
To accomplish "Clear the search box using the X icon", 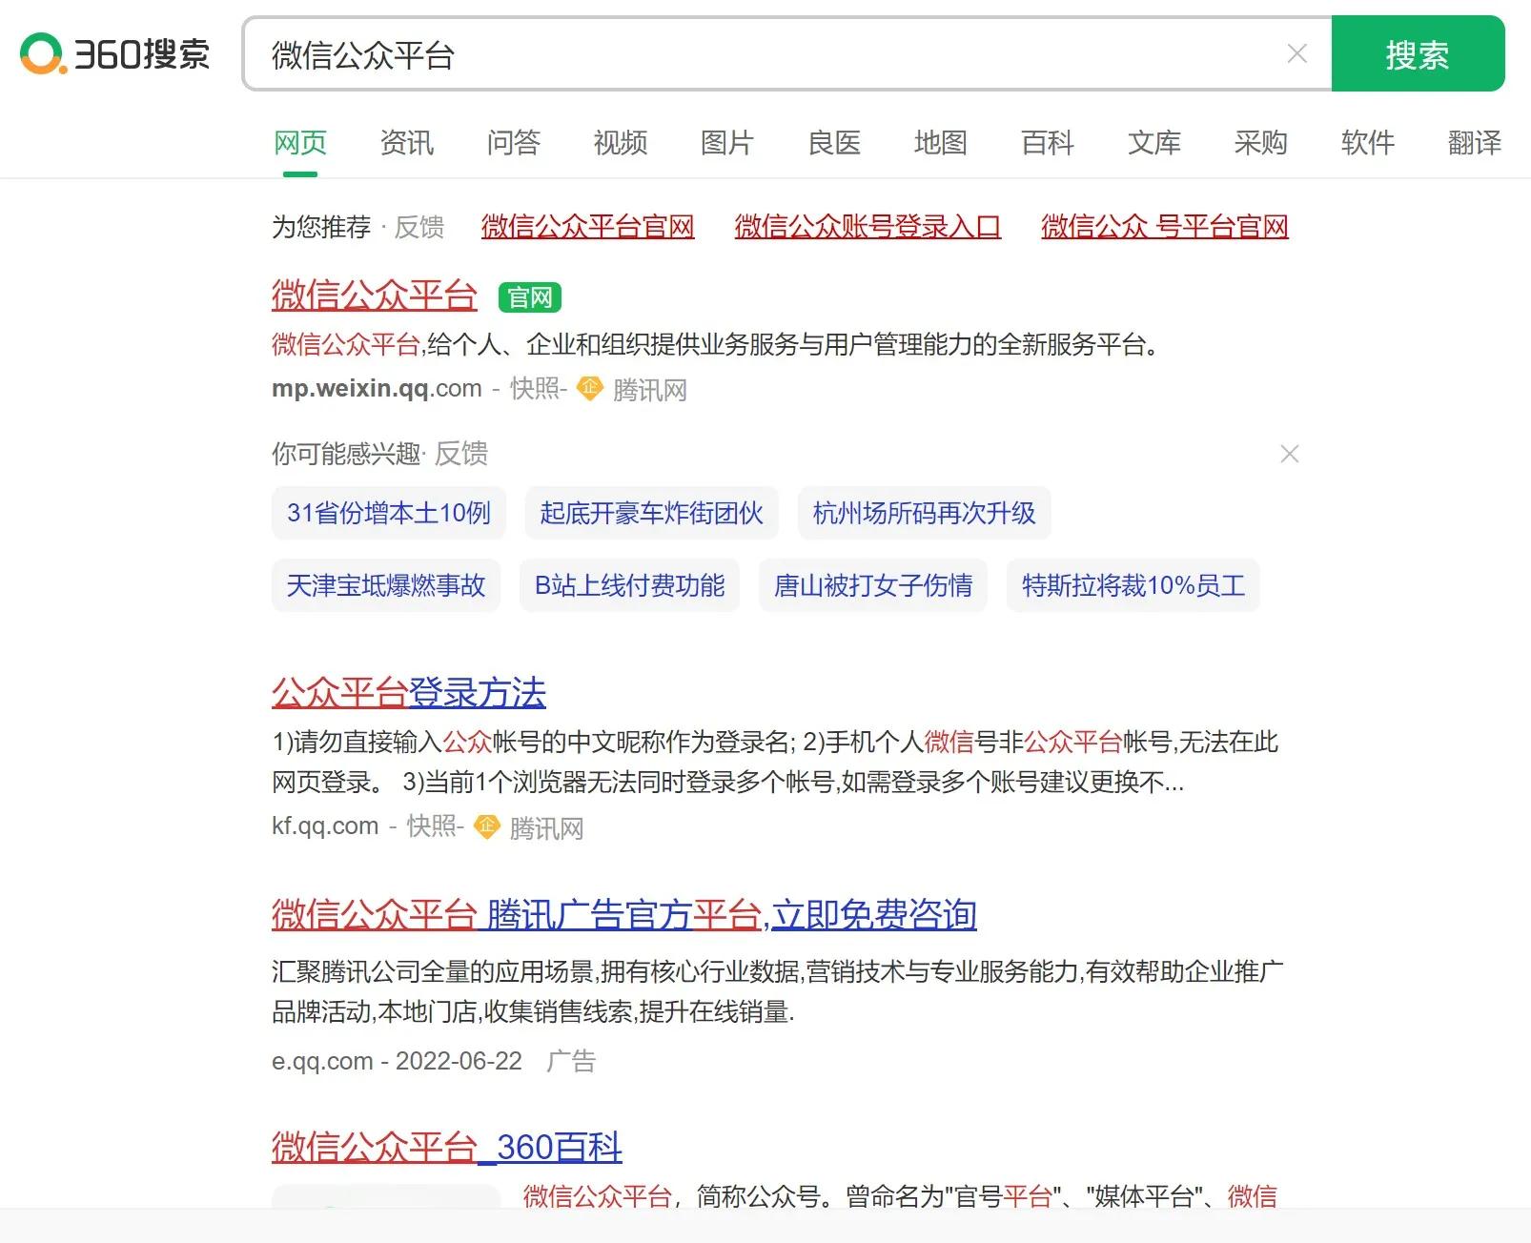I will pyautogui.click(x=1297, y=54).
